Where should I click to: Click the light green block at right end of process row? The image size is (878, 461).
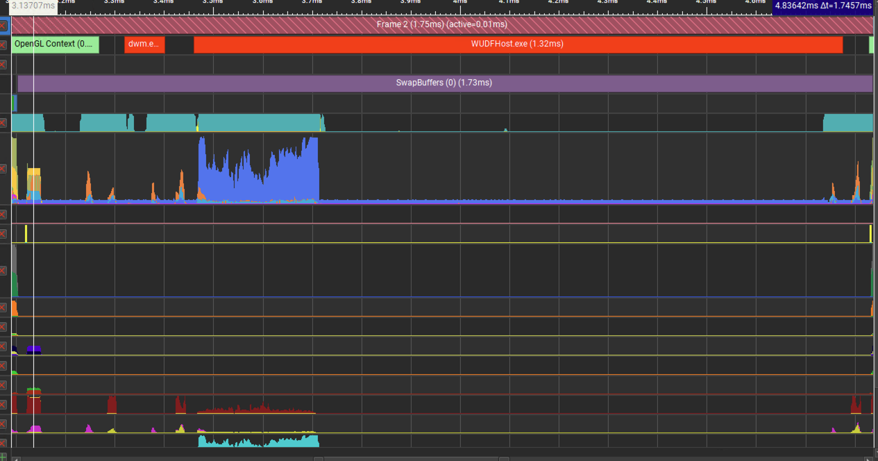pyautogui.click(x=871, y=44)
